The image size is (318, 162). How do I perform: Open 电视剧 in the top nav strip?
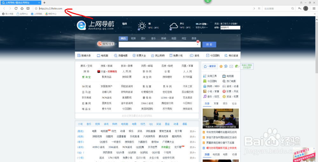tap(103, 55)
